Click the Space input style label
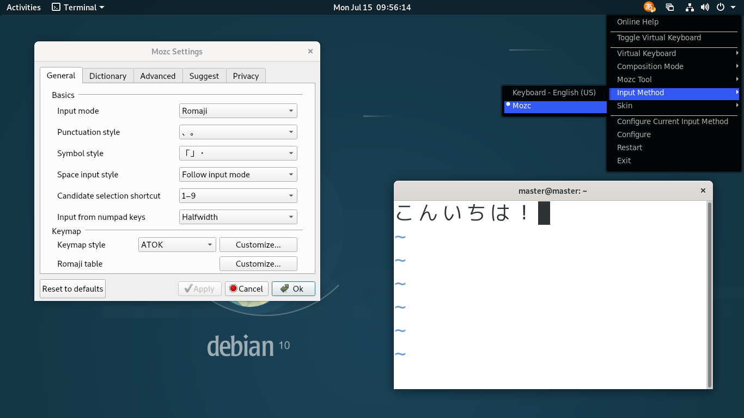Viewport: 744px width, 418px height. [88, 175]
